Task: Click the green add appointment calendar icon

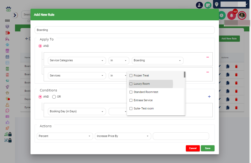Action: point(208,5)
